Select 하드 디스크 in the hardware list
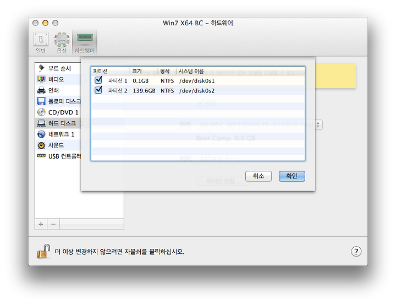396x305 pixels. click(x=58, y=123)
